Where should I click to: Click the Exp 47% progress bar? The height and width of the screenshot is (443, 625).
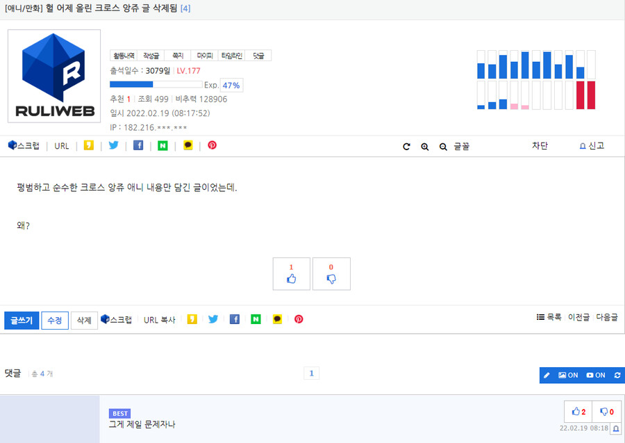tap(156, 84)
